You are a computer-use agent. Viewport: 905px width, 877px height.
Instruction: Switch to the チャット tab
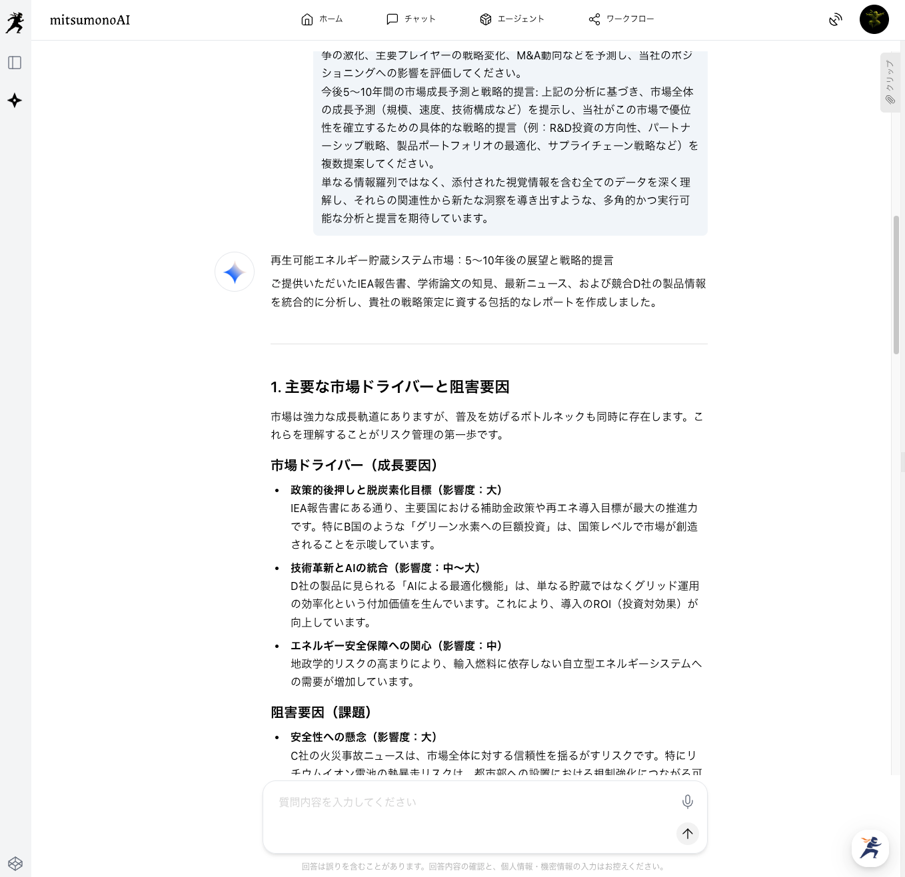tap(411, 19)
